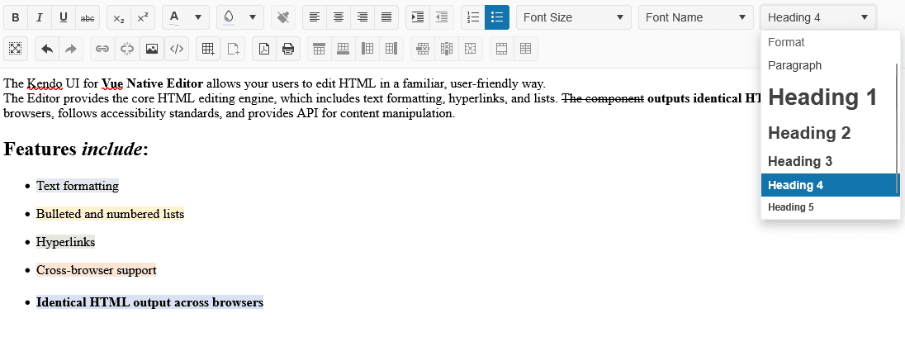Print the editor content

[x=288, y=49]
